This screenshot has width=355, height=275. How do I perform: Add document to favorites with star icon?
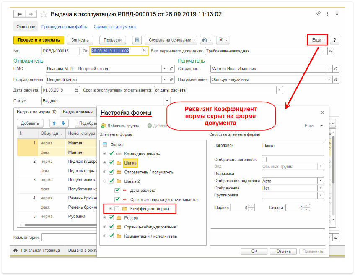click(44, 14)
